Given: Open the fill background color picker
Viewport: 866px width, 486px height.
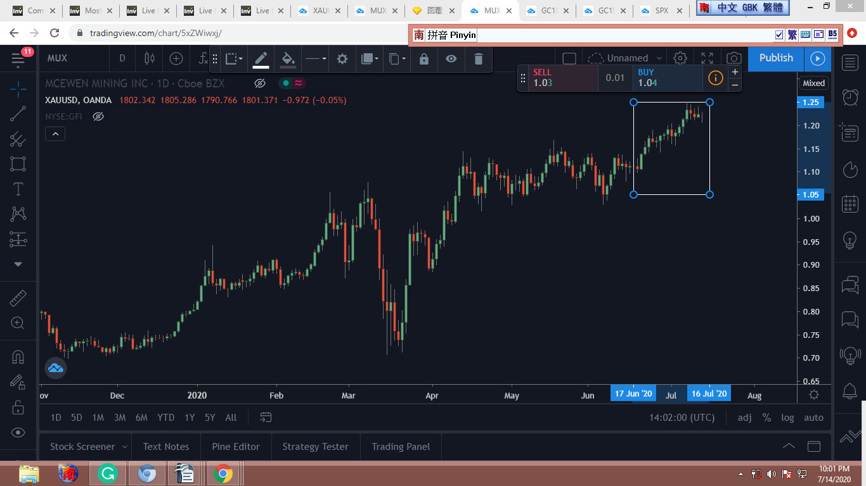Looking at the screenshot, I should point(288,59).
